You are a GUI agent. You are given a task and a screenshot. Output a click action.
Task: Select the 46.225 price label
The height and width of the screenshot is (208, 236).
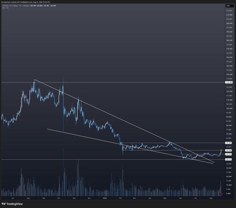[229, 154]
